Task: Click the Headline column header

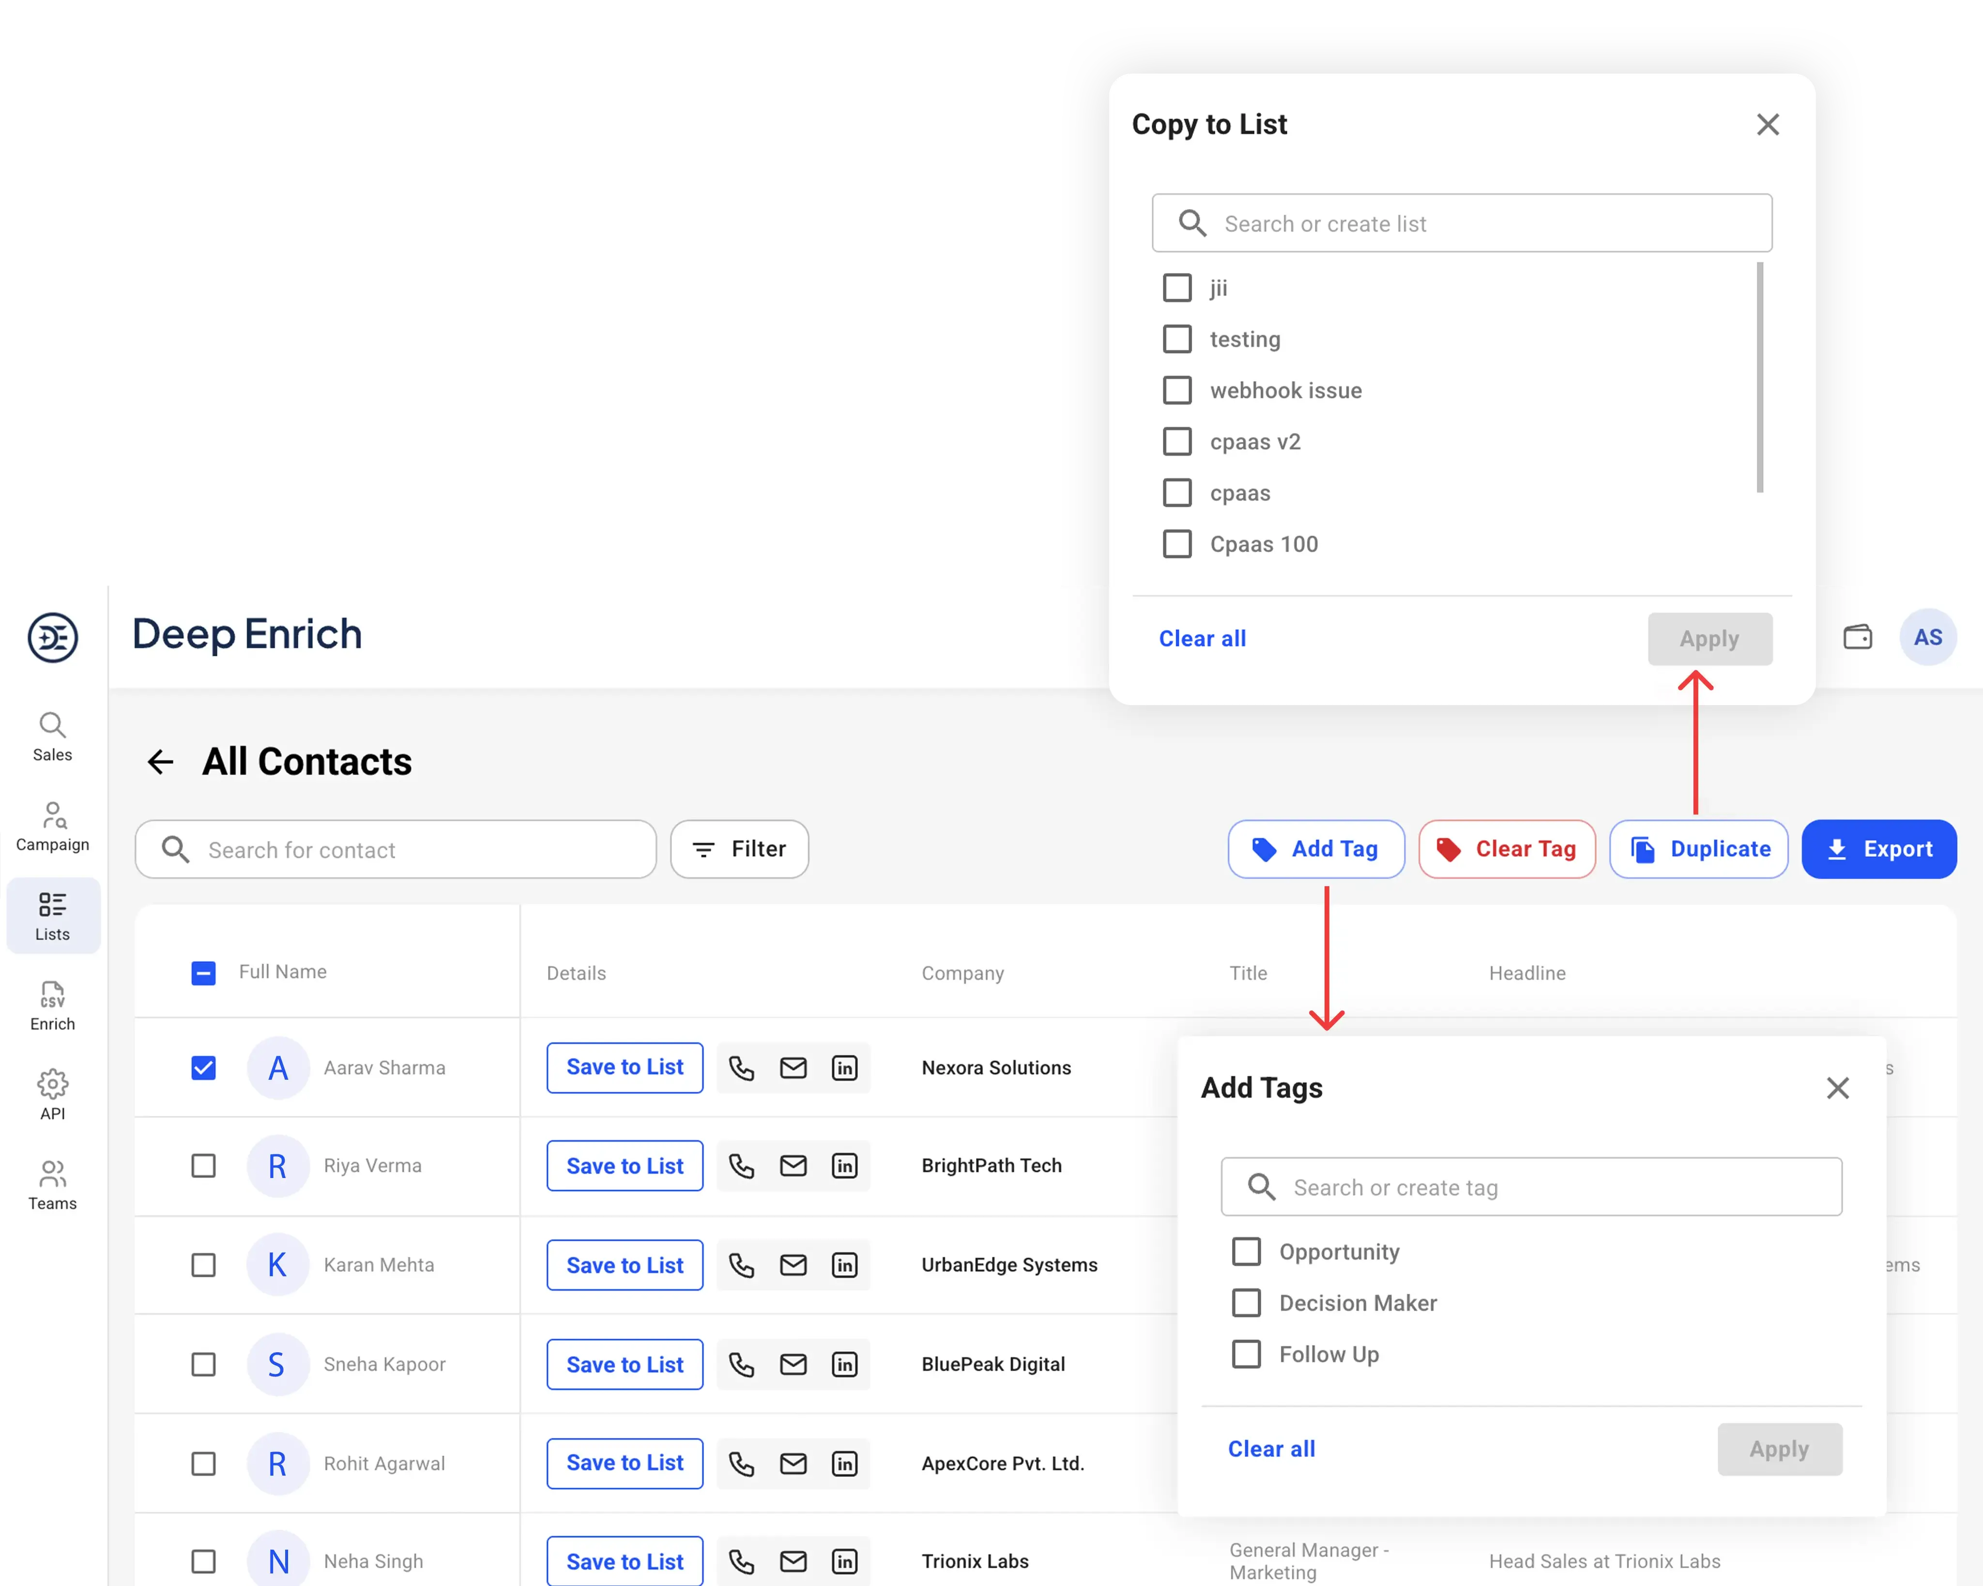Action: tap(1527, 973)
